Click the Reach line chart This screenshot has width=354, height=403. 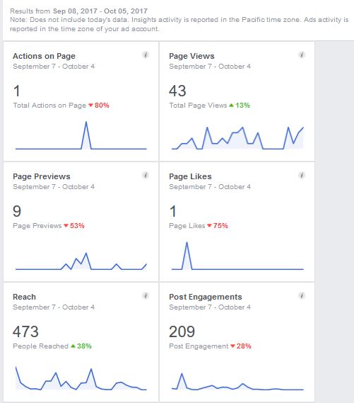tap(81, 378)
